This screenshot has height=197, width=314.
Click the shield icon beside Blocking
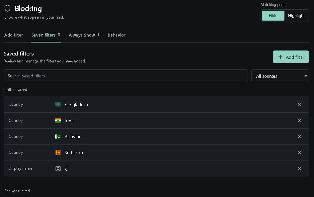[7, 8]
